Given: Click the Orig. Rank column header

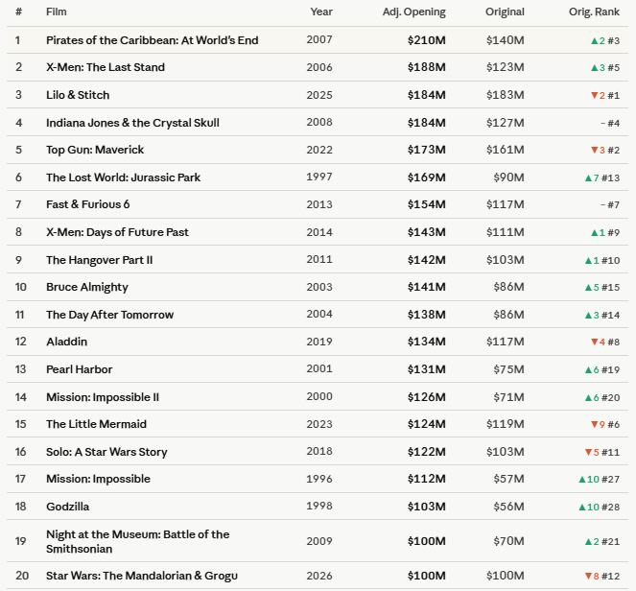Looking at the screenshot, I should (594, 12).
